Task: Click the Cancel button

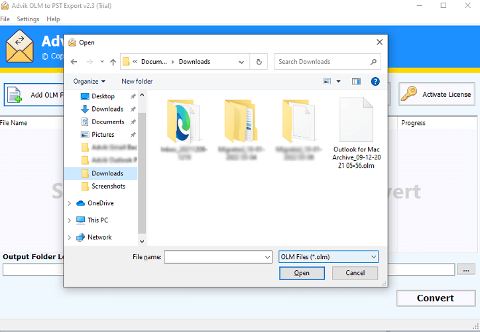Action: tap(355, 273)
